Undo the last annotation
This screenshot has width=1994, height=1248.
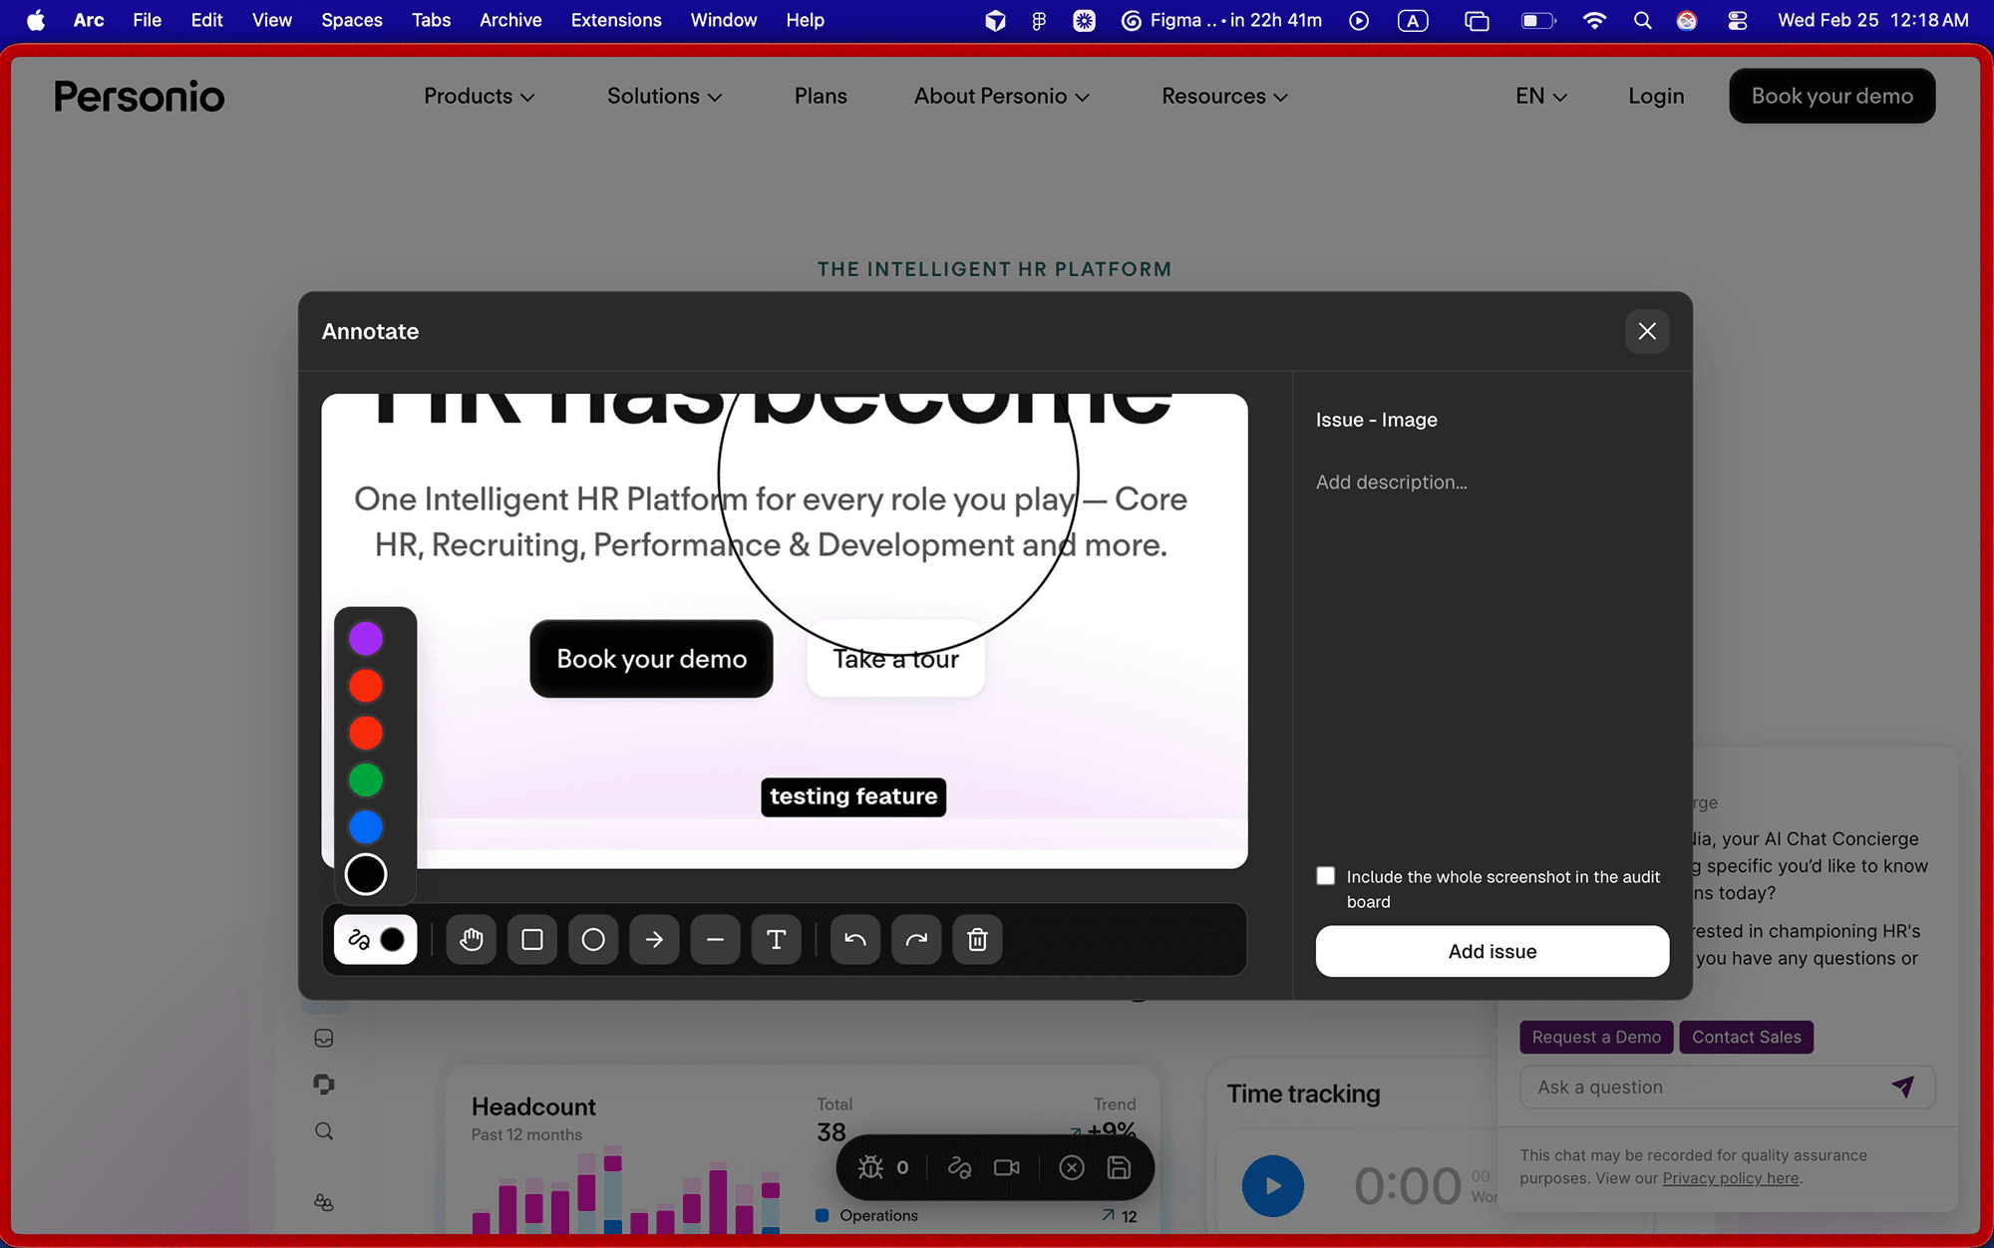coord(855,939)
